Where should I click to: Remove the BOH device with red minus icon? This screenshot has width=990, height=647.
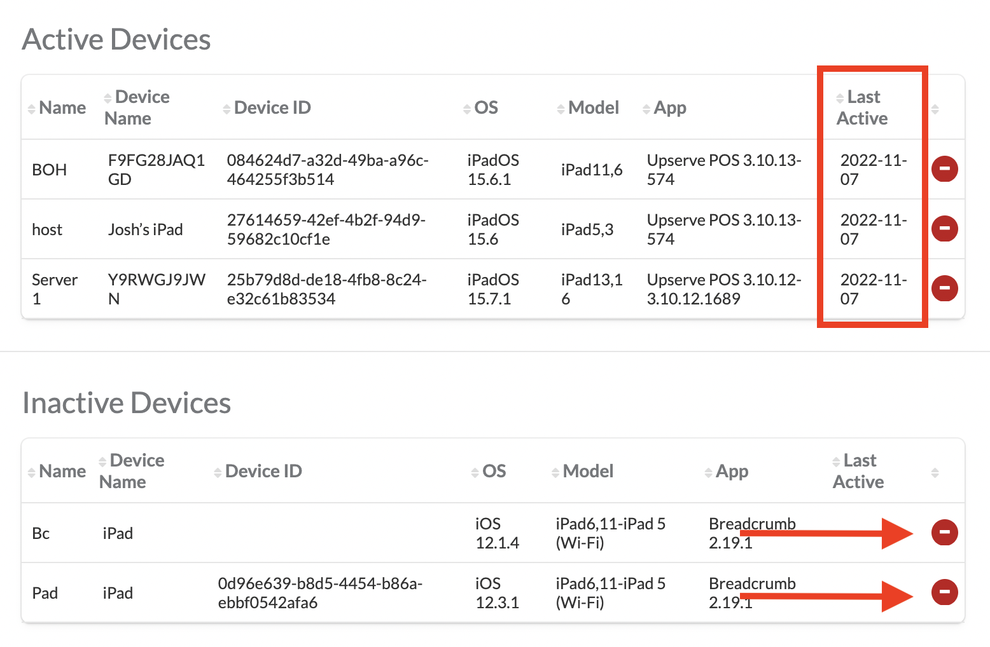pos(944,169)
